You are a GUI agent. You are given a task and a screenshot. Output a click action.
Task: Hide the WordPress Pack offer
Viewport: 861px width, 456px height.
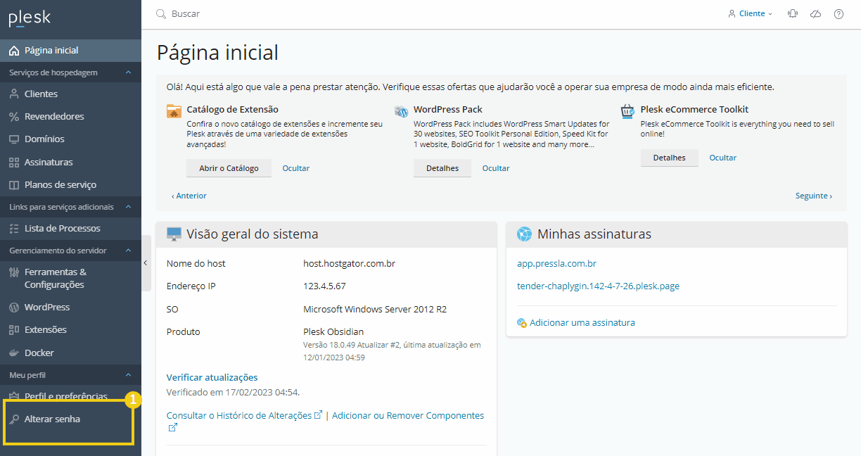click(x=496, y=168)
